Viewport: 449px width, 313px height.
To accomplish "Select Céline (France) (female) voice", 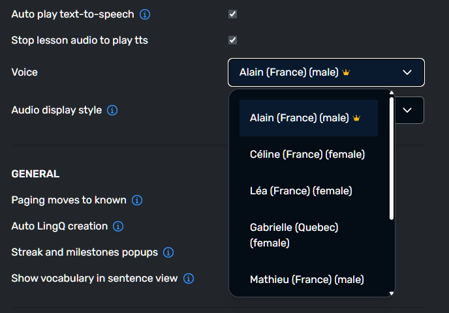I will click(x=307, y=155).
